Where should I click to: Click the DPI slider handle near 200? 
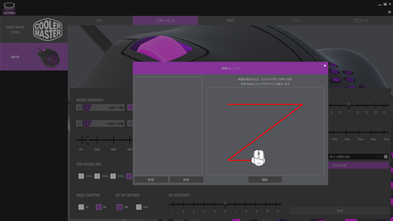point(88,140)
